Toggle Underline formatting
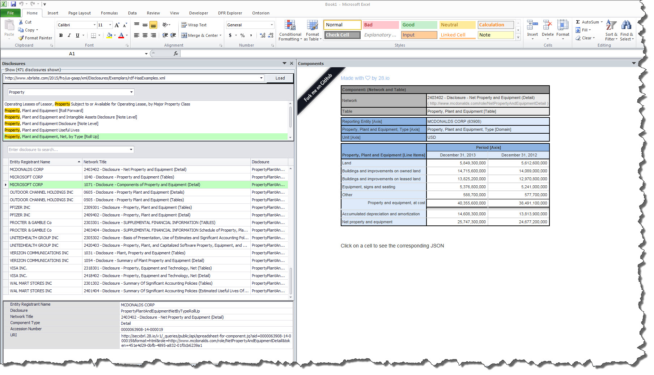Screen dimensions: 654x375 pos(77,35)
